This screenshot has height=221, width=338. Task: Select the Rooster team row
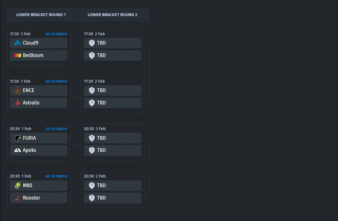[x=39, y=198]
